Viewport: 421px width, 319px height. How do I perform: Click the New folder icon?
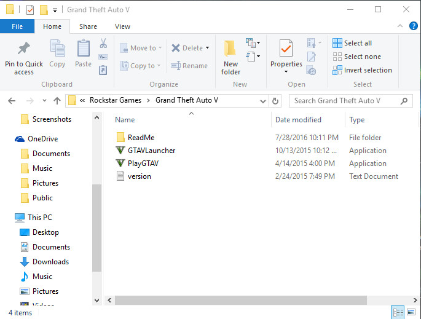pos(230,49)
